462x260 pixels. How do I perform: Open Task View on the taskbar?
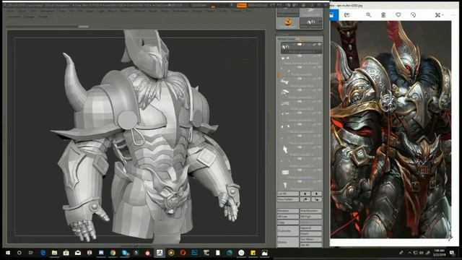click(x=30, y=253)
